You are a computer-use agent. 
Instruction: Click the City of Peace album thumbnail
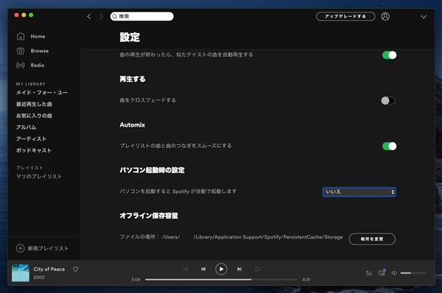21,272
